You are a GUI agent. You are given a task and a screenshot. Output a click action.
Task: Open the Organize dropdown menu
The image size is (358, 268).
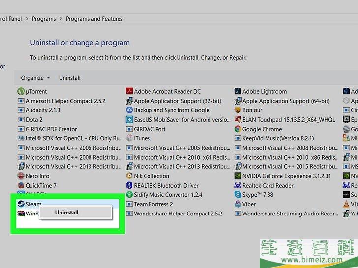(x=35, y=78)
